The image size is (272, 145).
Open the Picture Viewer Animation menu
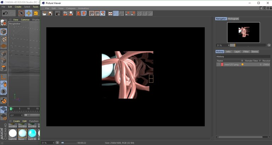tap(84, 8)
